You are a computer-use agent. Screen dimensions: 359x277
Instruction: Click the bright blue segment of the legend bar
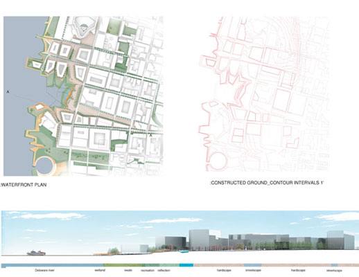186,265
